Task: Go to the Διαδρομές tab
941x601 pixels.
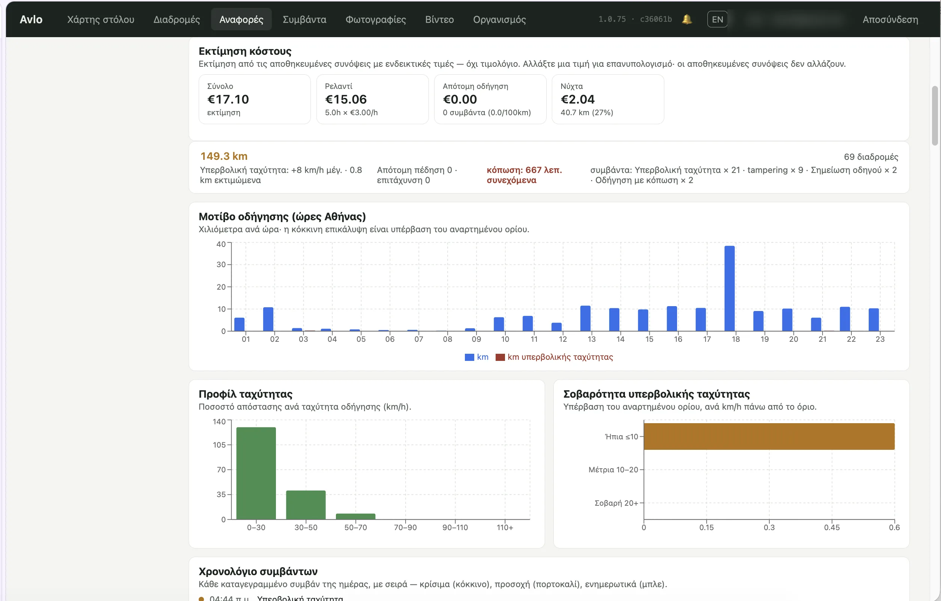Action: pos(177,19)
